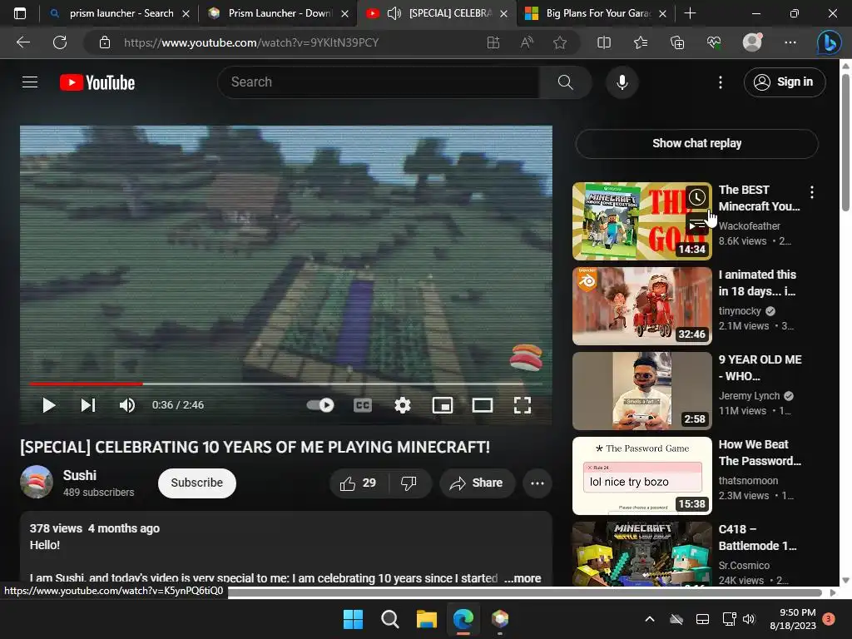Open File Explorer from taskbar
Screen dimensions: 852x639
click(427, 619)
